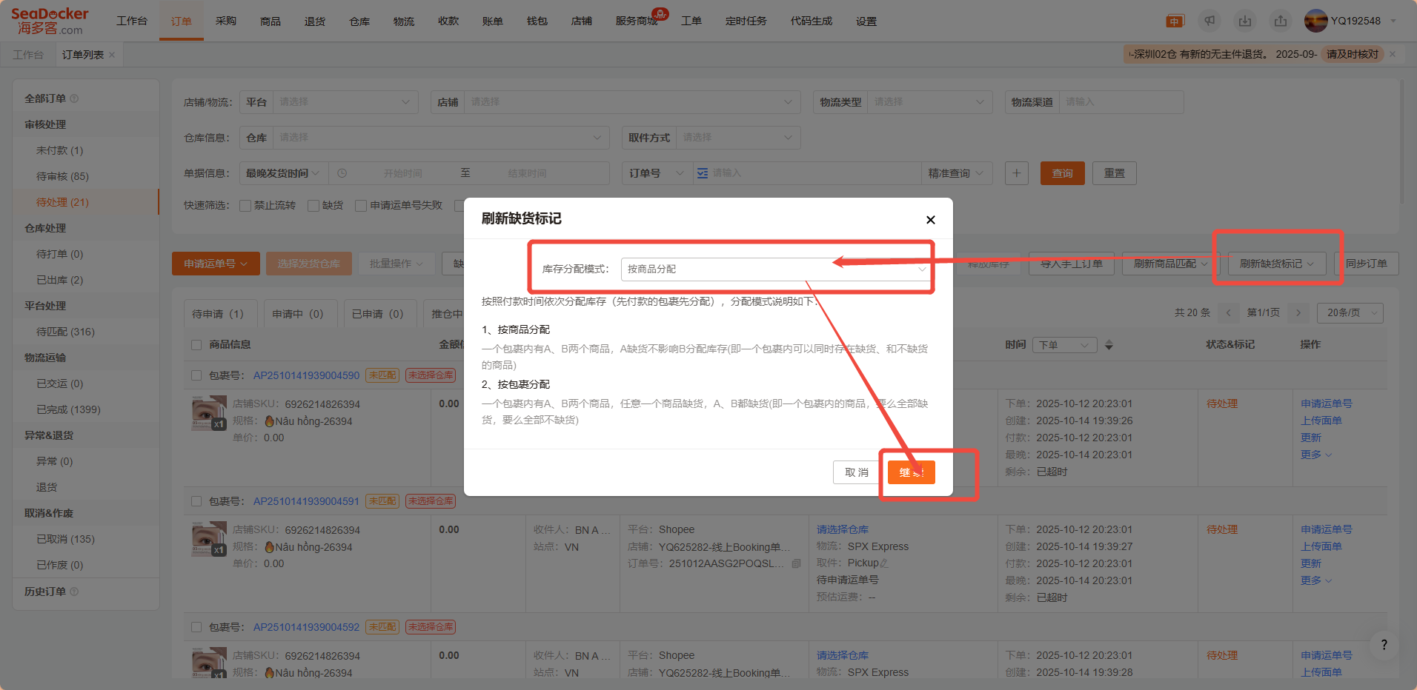Click the export/upload icon in header
Image resolution: width=1417 pixels, height=690 pixels.
(x=1281, y=21)
